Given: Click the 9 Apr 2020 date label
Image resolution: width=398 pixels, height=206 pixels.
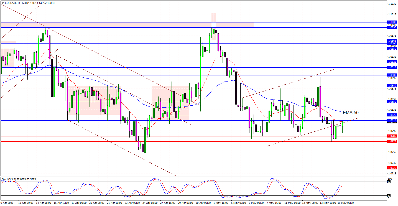Looking at the screenshot, I should 7,203.
